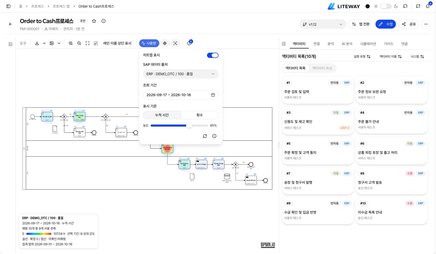
Task: Open the chat message icon in the header
Action: tap(405, 6)
